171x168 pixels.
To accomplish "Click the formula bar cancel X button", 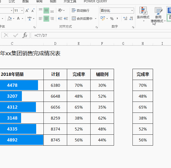I will click(x=6, y=35).
